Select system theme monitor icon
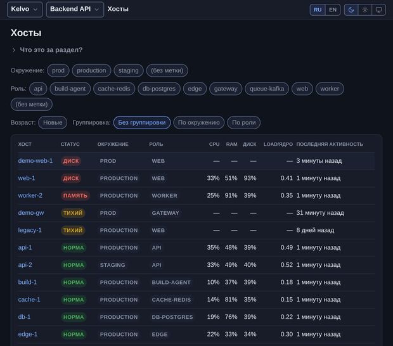 tap(378, 10)
